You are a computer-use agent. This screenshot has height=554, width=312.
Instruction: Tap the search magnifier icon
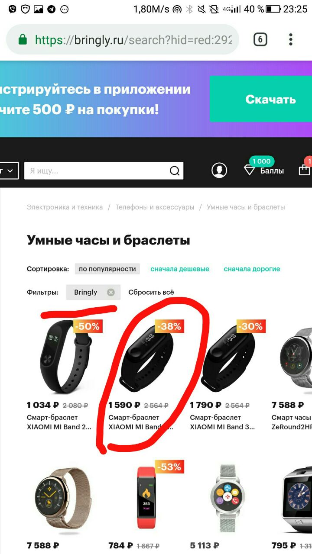[175, 171]
